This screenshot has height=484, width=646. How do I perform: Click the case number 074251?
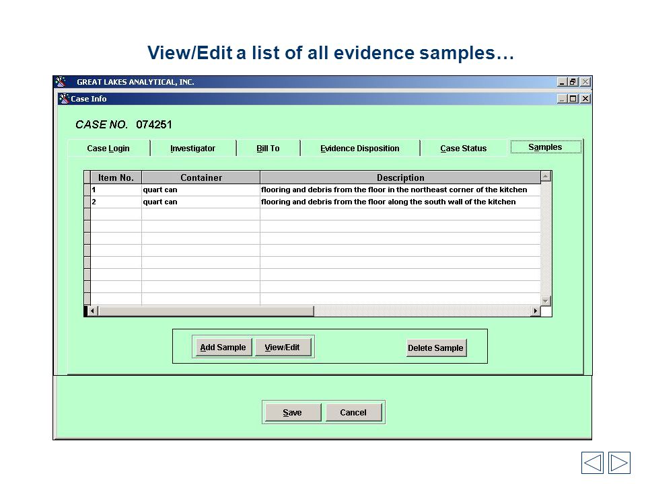coord(154,125)
